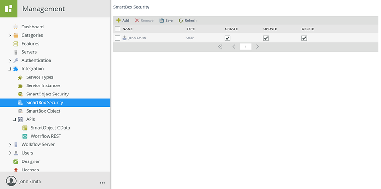This screenshot has height=189, width=381.
Task: Go to previous page of results
Action: click(234, 47)
